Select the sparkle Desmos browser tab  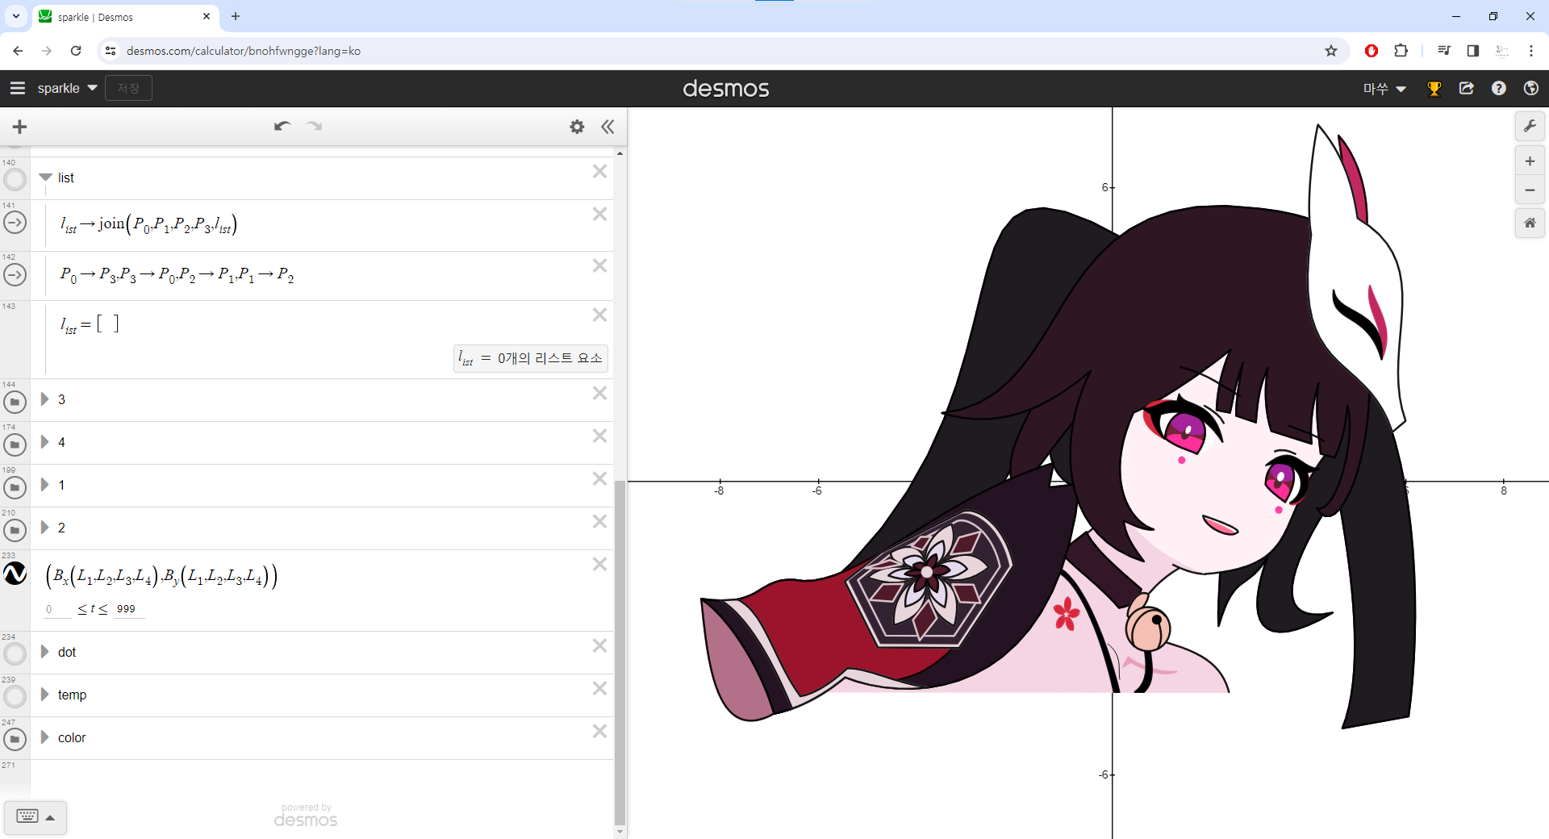pos(125,17)
